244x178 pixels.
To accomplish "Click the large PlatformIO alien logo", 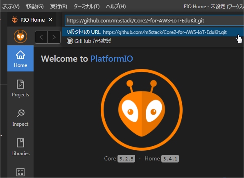I will 142,110.
